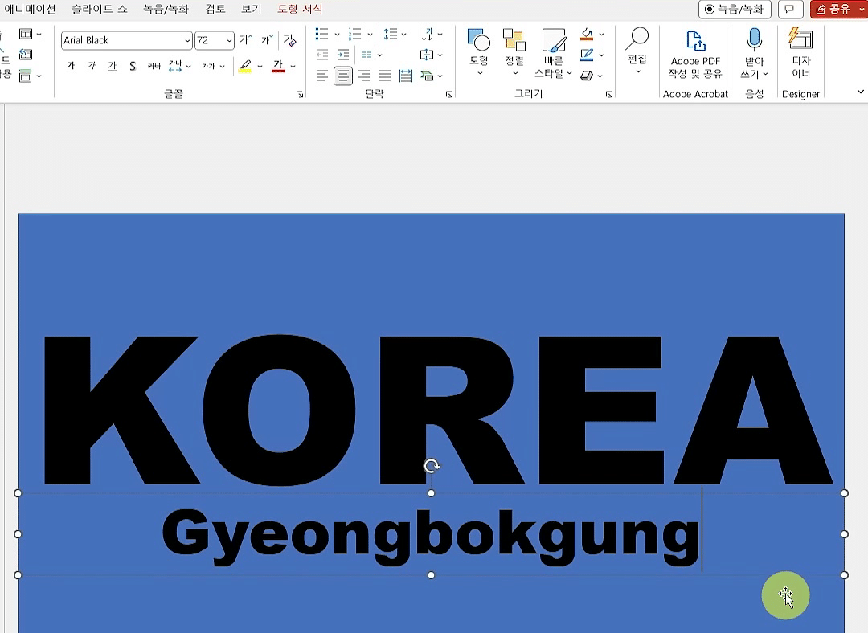This screenshot has width=868, height=633.
Task: Apply the yellow text highlight color
Action: 245,67
